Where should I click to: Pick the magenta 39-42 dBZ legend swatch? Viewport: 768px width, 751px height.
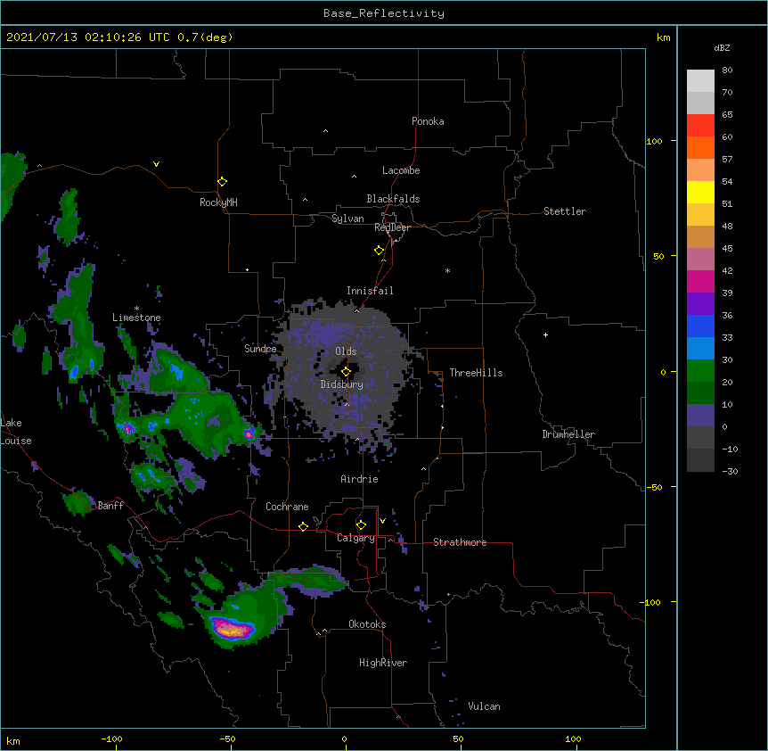pyautogui.click(x=700, y=281)
